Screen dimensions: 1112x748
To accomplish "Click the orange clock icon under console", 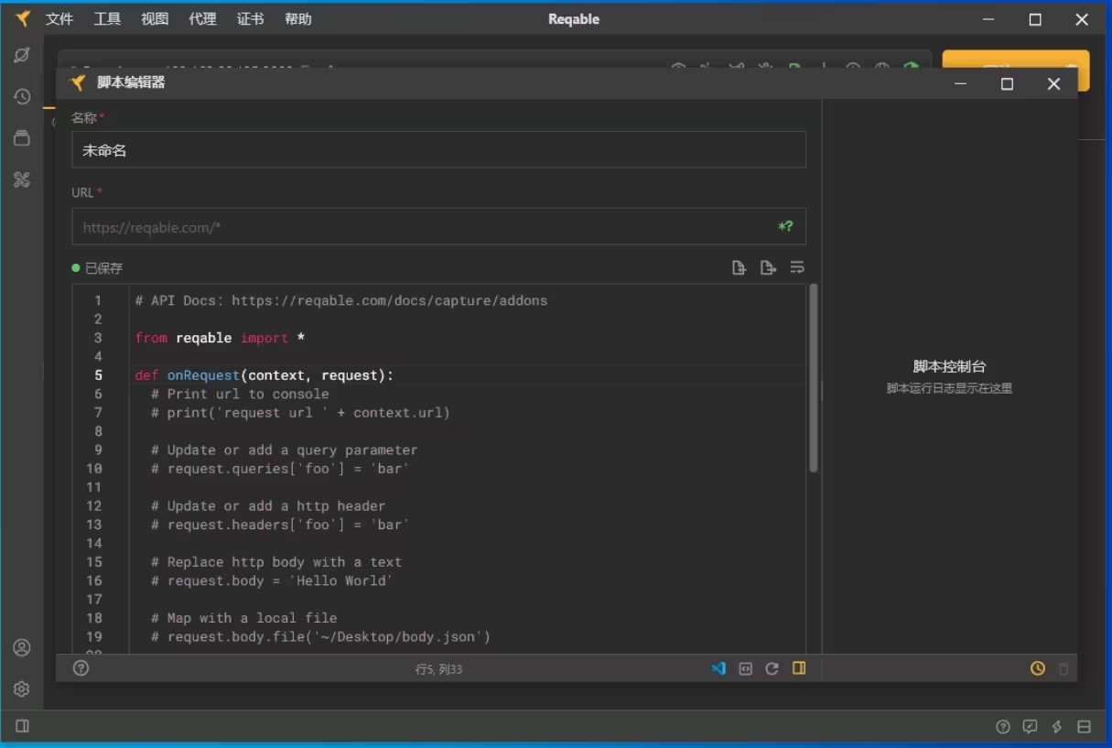I will pyautogui.click(x=1037, y=668).
